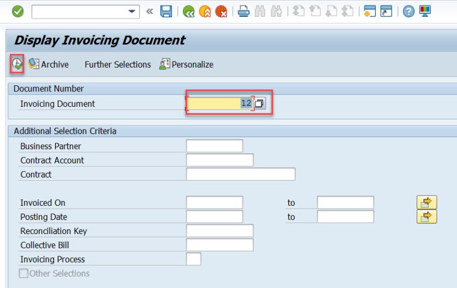The width and height of the screenshot is (457, 288).
Task: Open the Help question mark icon
Action: click(409, 11)
